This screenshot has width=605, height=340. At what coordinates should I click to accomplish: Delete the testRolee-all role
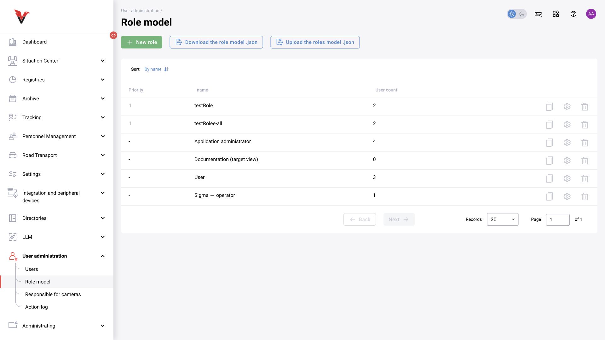585,125
